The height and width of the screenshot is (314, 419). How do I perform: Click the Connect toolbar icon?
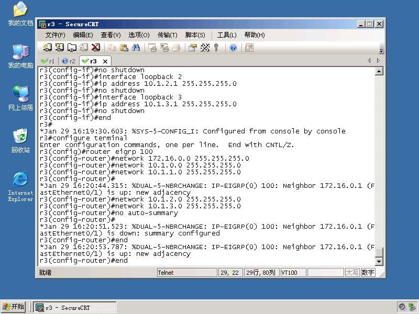[48, 48]
